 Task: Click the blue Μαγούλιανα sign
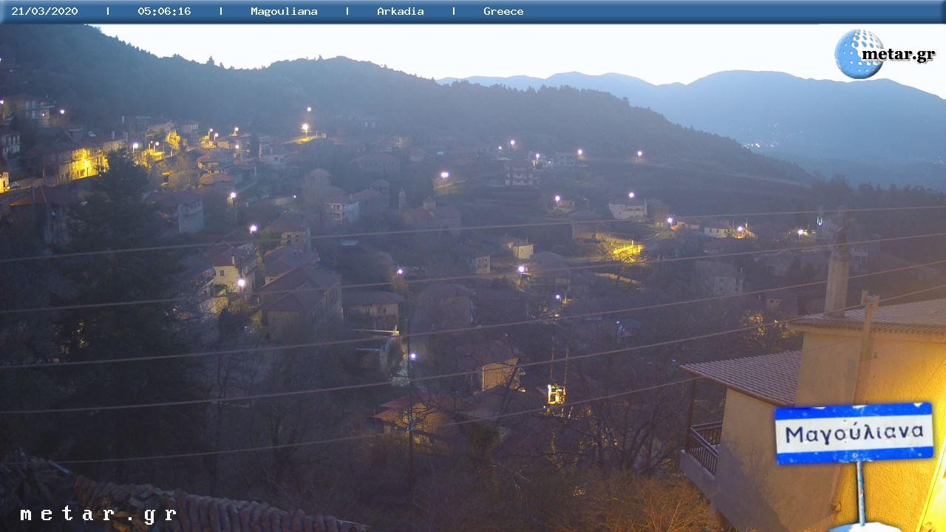854,433
